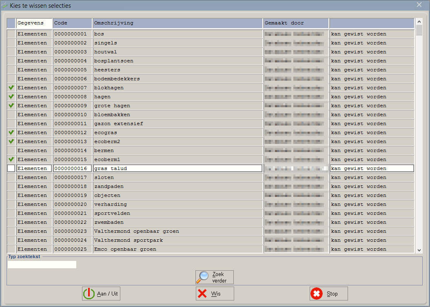430x307 pixels.
Task: Uncheck the grote hagen row selection
Action: [x=11, y=106]
